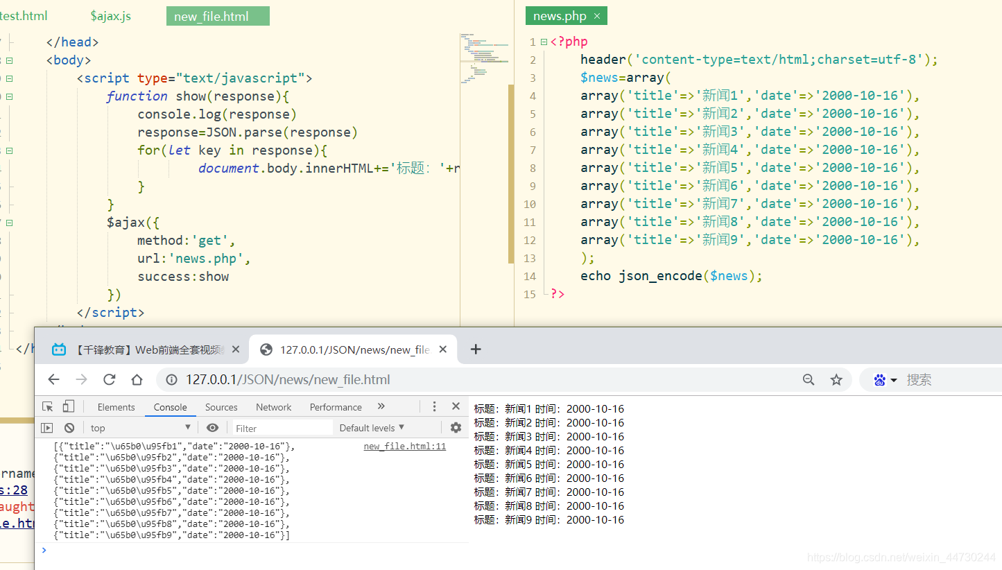The height and width of the screenshot is (570, 1002).
Task: Open the DevTools three-dot customize menu
Action: click(x=434, y=406)
